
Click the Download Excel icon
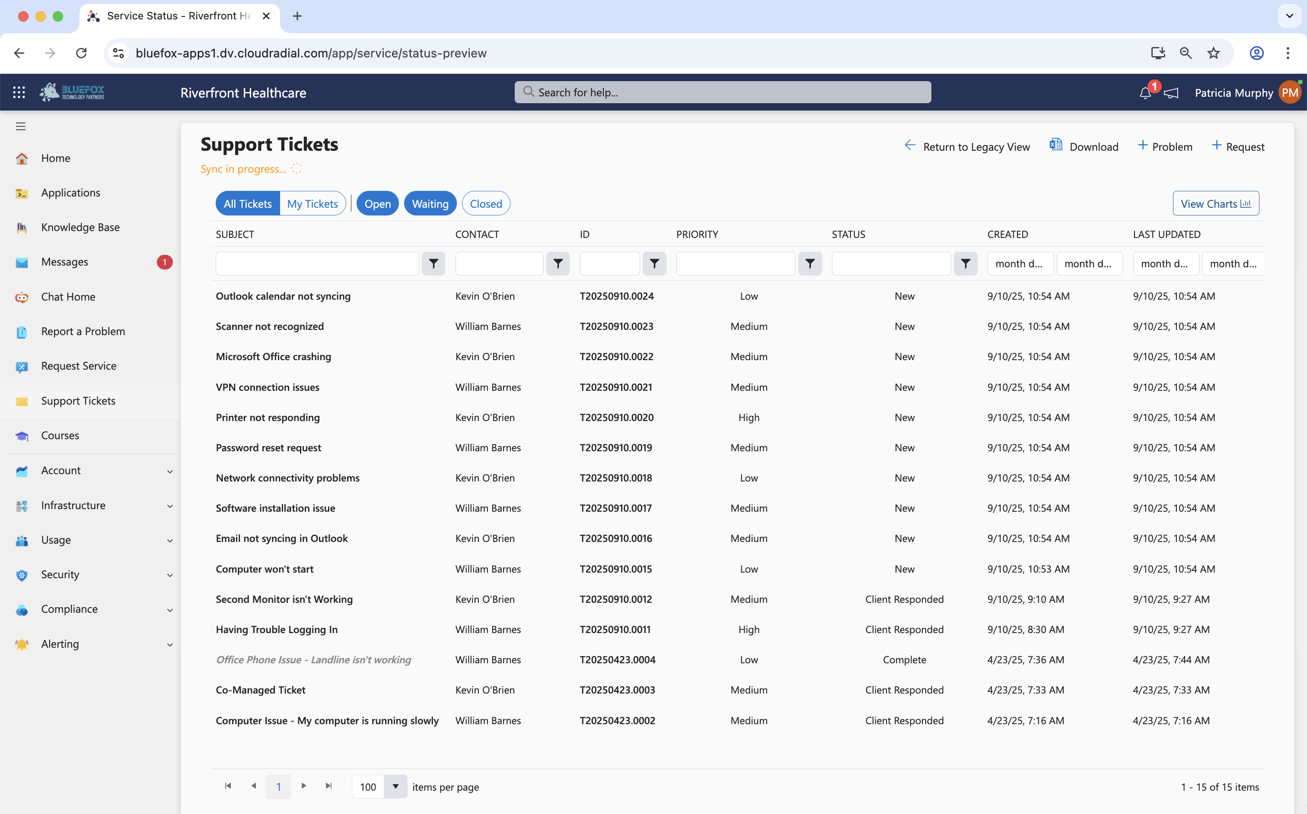tap(1056, 146)
